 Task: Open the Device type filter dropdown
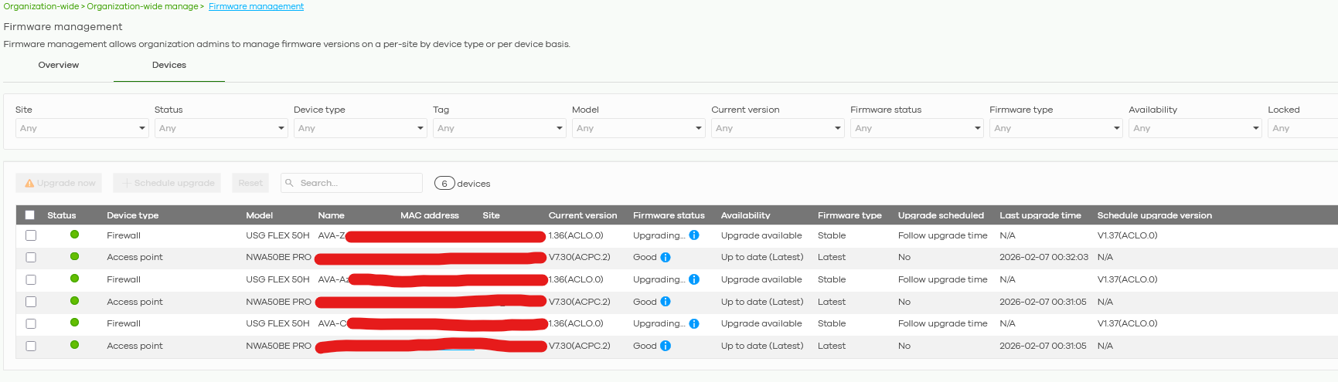pos(360,128)
